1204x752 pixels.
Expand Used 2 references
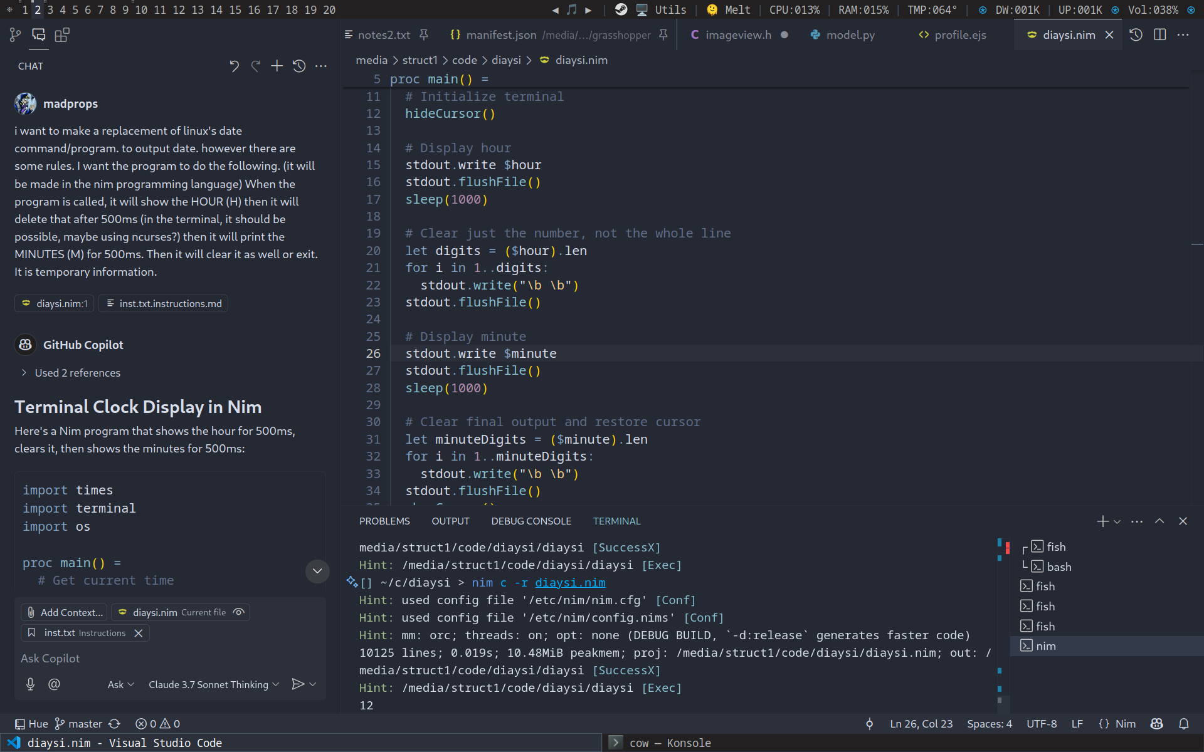tap(70, 373)
